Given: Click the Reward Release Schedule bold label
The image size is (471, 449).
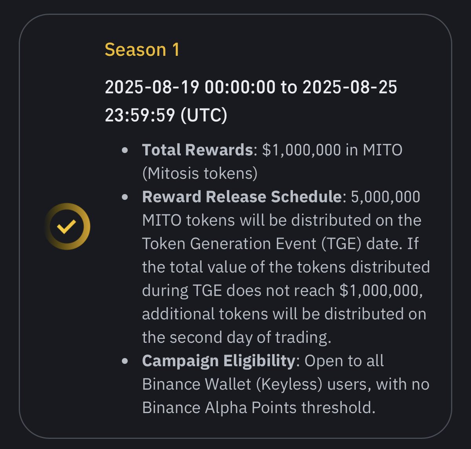Looking at the screenshot, I should 242,197.
